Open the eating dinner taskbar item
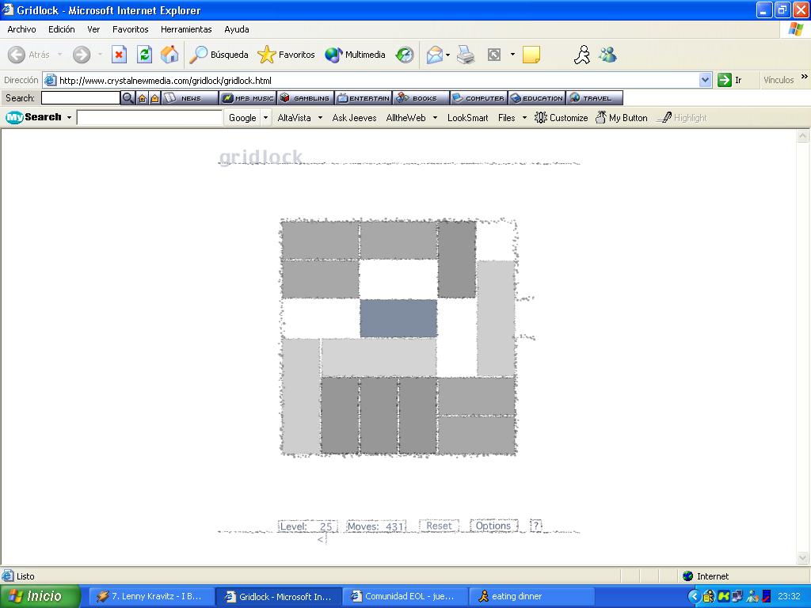 531,596
